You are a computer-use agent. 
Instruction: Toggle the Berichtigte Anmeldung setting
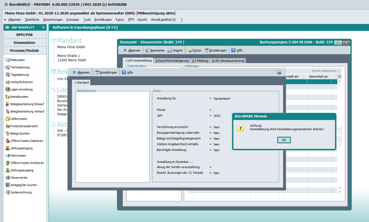click(216, 150)
